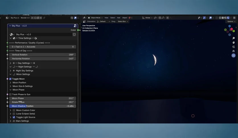Collapse the Moon Phase subpanel

pos(11,90)
